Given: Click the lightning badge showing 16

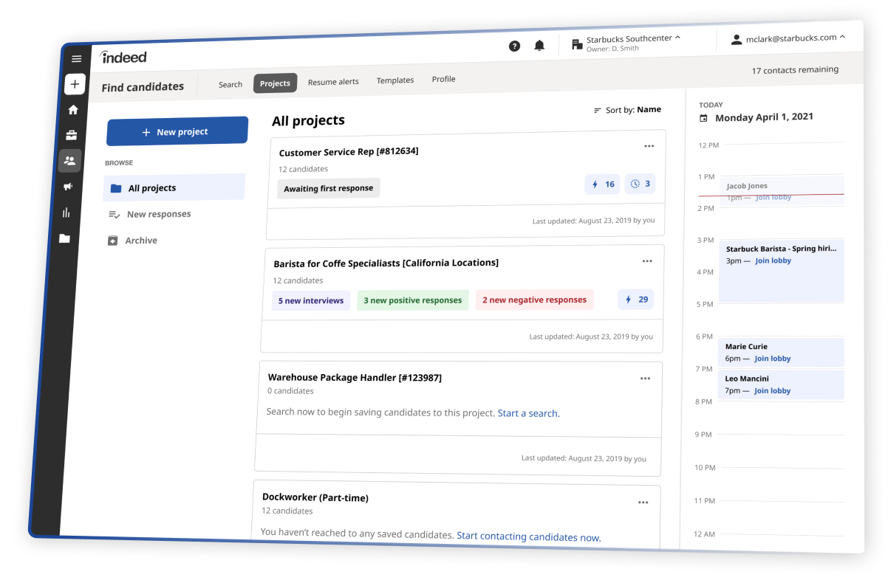Looking at the screenshot, I should [x=602, y=184].
